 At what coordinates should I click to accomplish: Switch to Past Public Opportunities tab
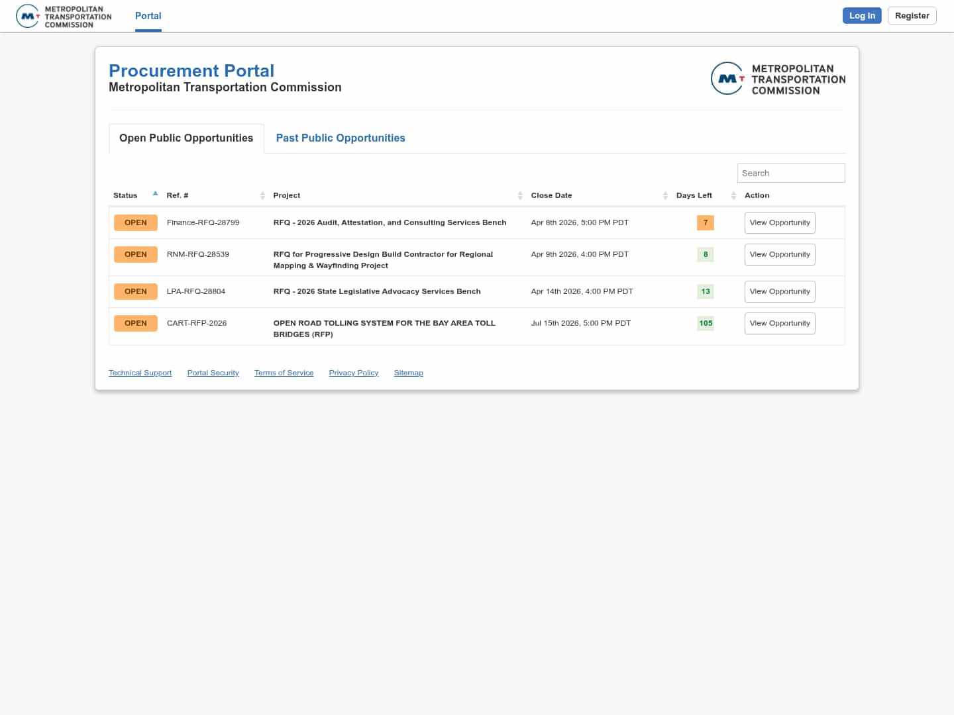[x=341, y=138]
